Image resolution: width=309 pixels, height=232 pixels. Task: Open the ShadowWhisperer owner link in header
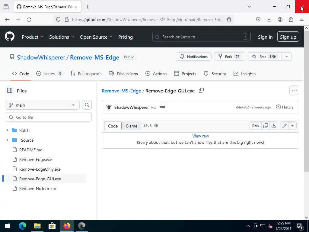click(x=41, y=57)
